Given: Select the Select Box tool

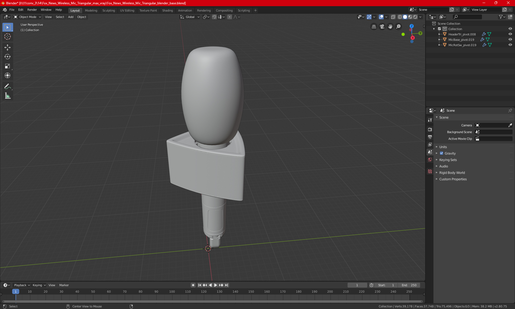Looking at the screenshot, I should pyautogui.click(x=8, y=27).
